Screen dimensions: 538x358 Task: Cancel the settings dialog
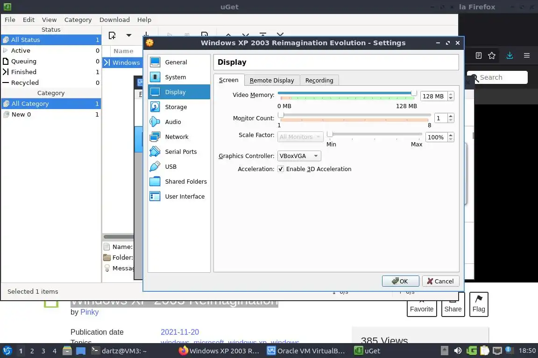440,281
